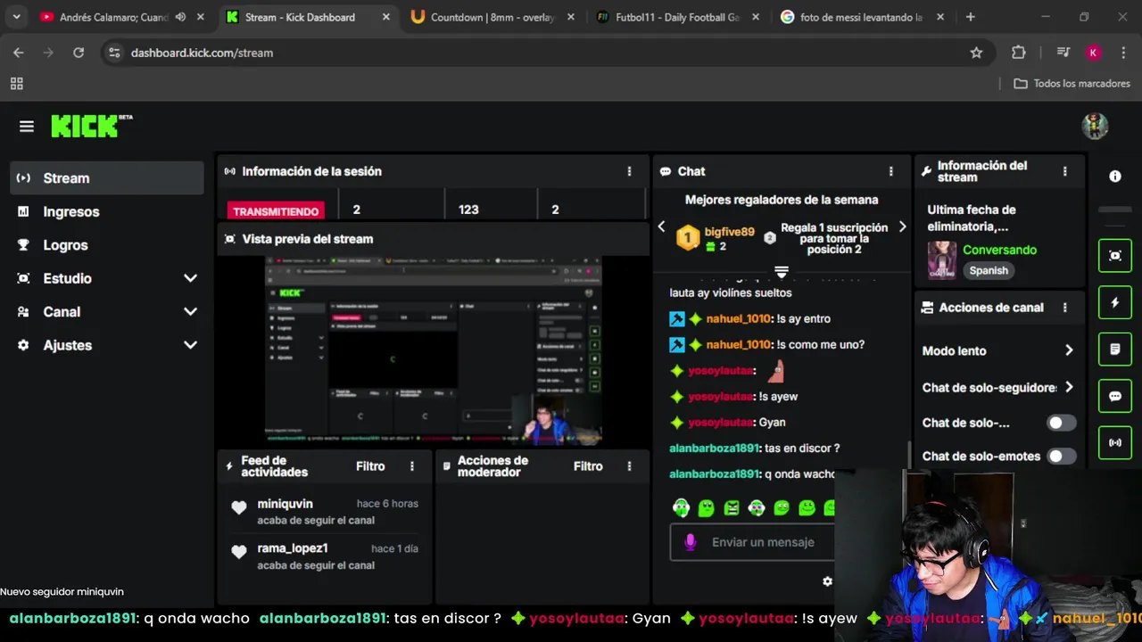The width and height of the screenshot is (1142, 642).
Task: Toggle the stream preview widget button in right sidebar
Action: pos(1115,256)
